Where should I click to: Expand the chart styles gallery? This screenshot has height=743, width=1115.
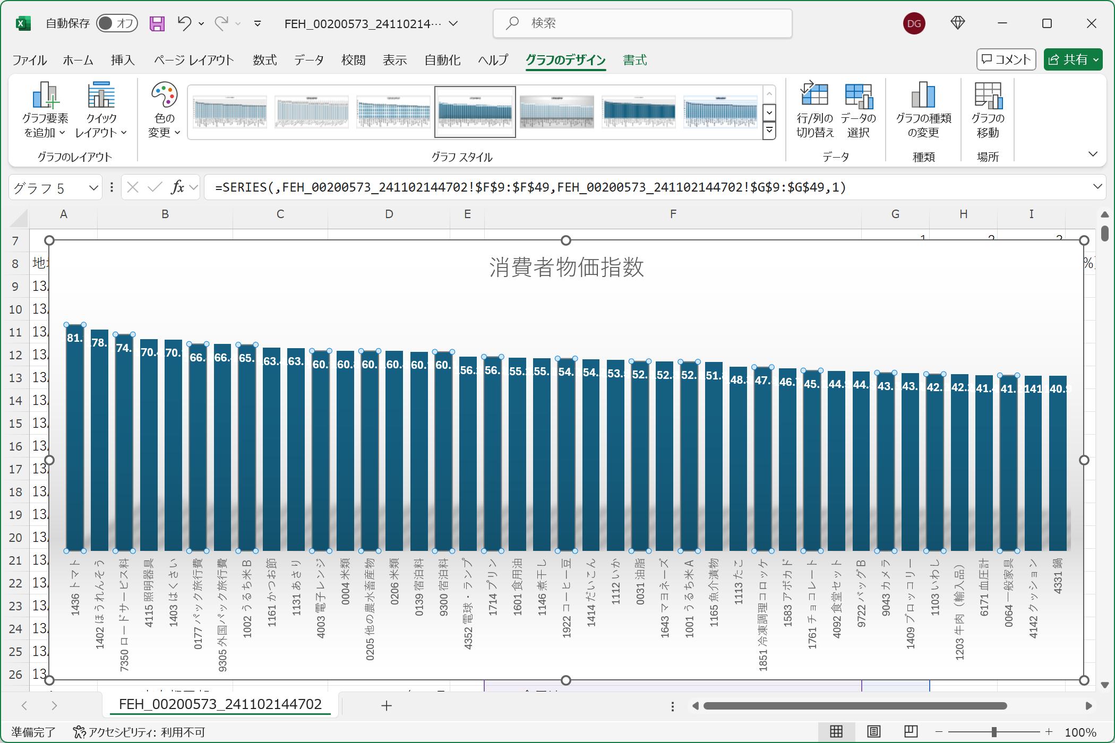tap(769, 131)
